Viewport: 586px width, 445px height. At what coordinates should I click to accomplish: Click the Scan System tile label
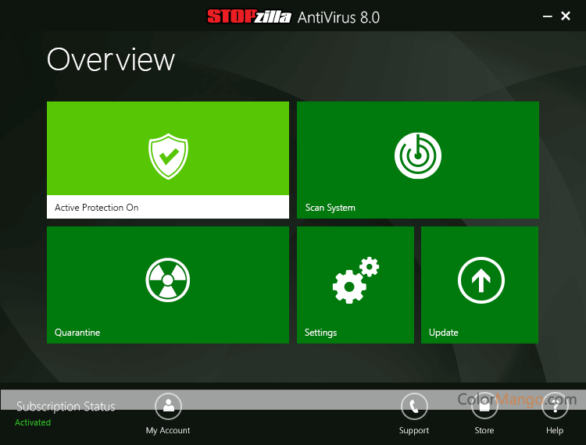330,208
